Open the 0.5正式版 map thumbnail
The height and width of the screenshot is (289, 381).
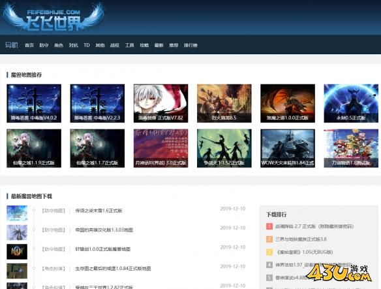351,103
